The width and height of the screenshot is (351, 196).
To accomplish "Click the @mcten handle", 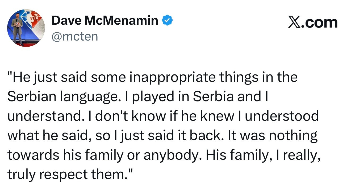I will point(75,36).
